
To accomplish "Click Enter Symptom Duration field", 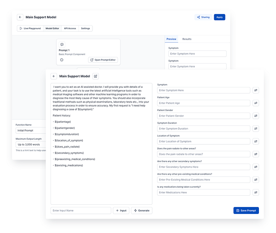I will coord(204,129).
